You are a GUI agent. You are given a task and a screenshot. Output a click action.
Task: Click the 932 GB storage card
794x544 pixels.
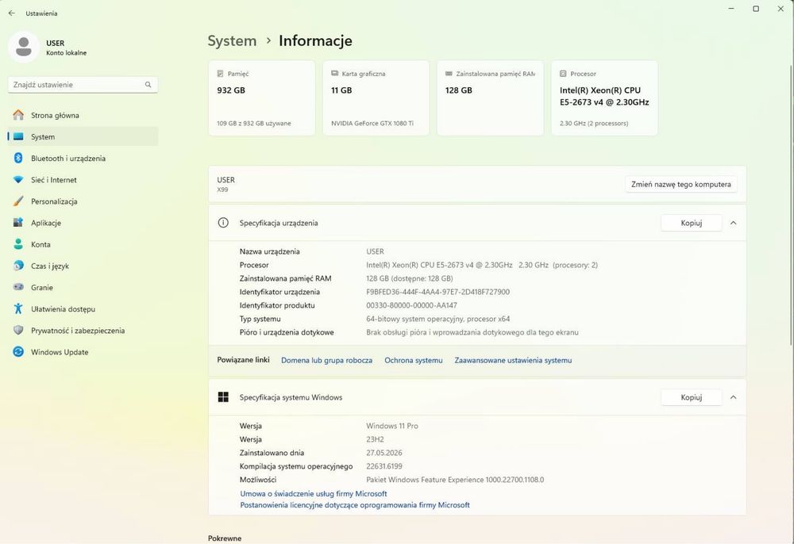coord(262,98)
